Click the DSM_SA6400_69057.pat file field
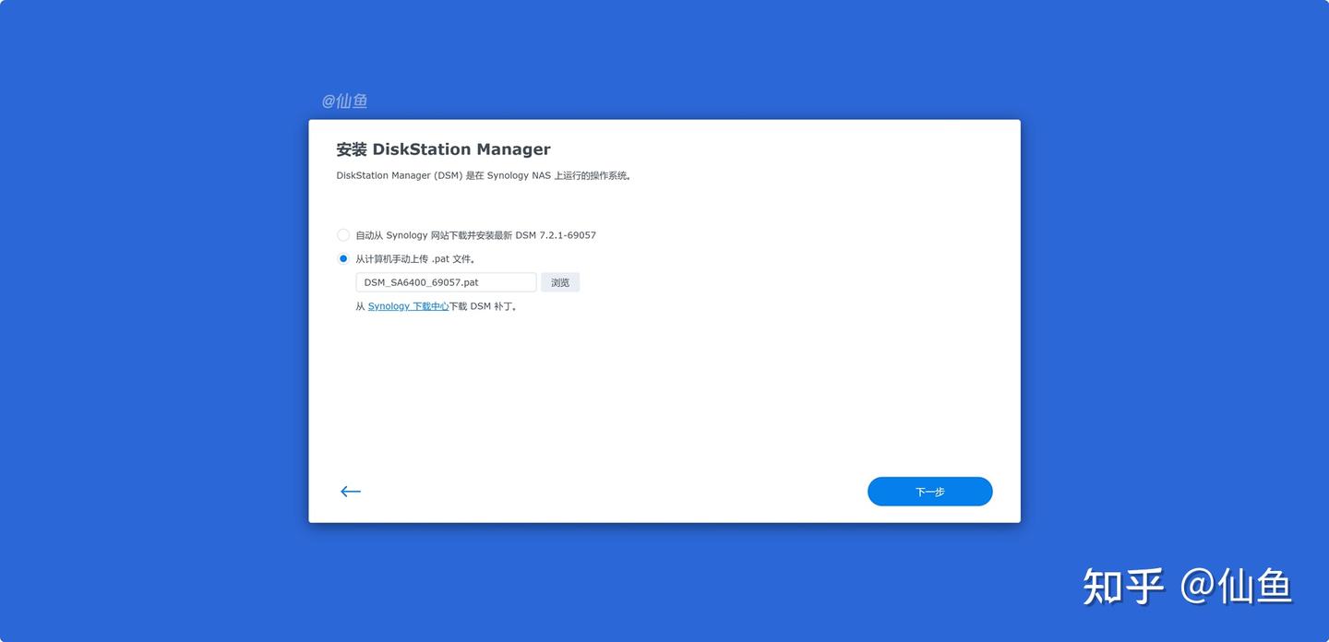This screenshot has height=642, width=1329. click(446, 282)
